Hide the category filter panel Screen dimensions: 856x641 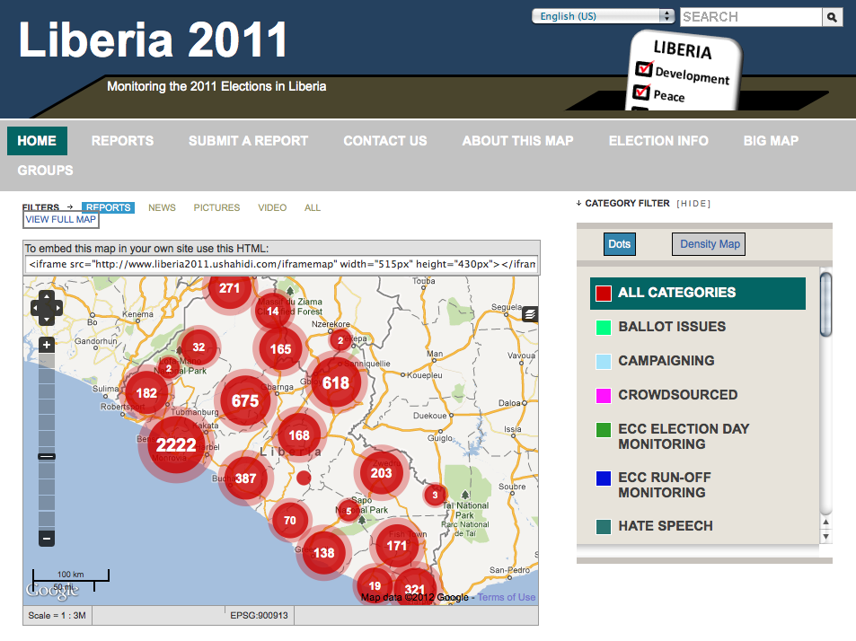coord(693,204)
